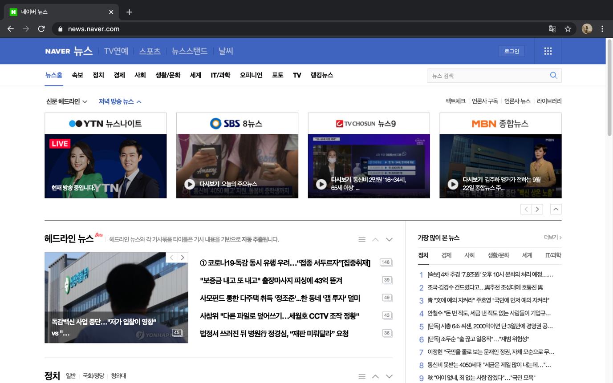Open 국회/정당 subcategory under 정치
The height and width of the screenshot is (383, 613).
pos(93,376)
